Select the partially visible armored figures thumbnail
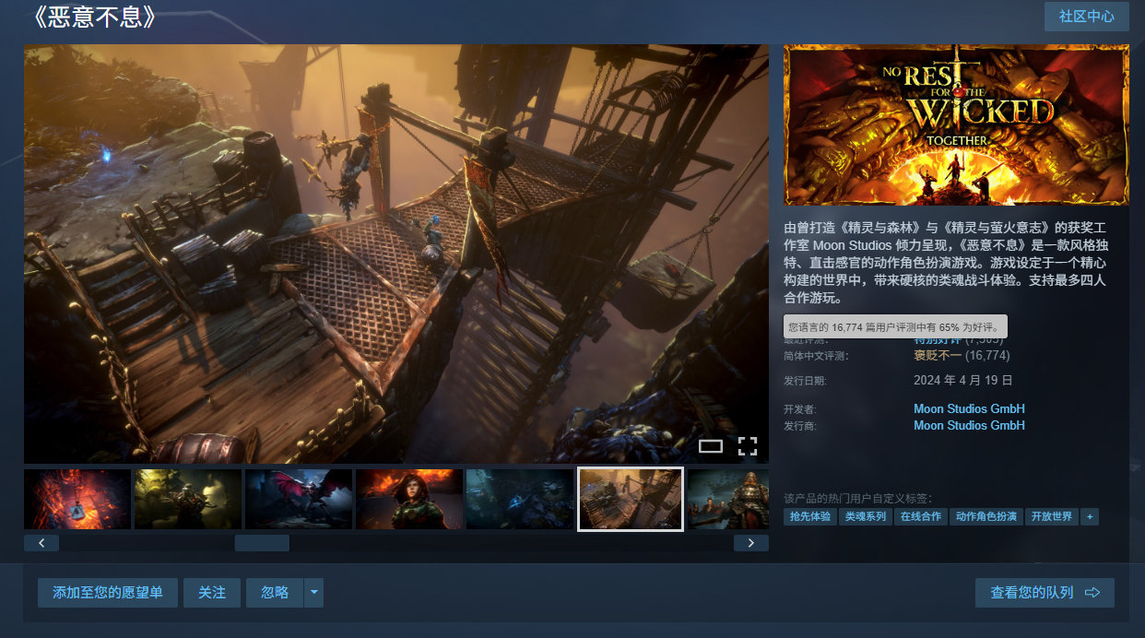This screenshot has width=1145, height=638. click(x=728, y=499)
